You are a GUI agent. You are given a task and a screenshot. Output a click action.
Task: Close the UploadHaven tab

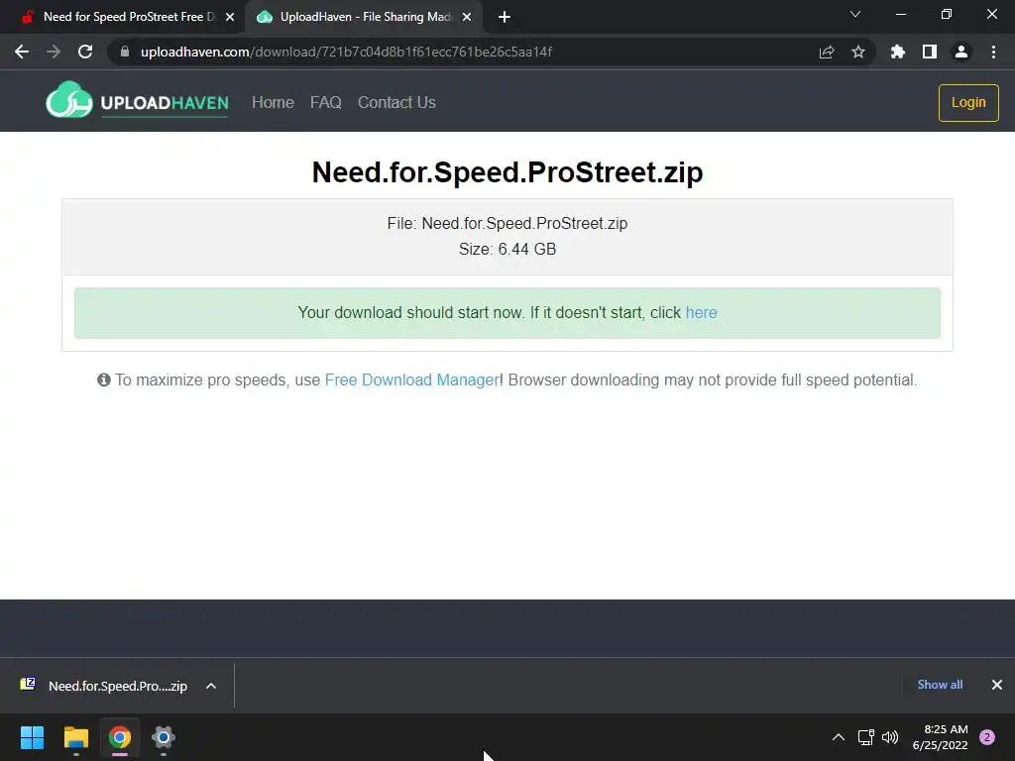(x=467, y=17)
